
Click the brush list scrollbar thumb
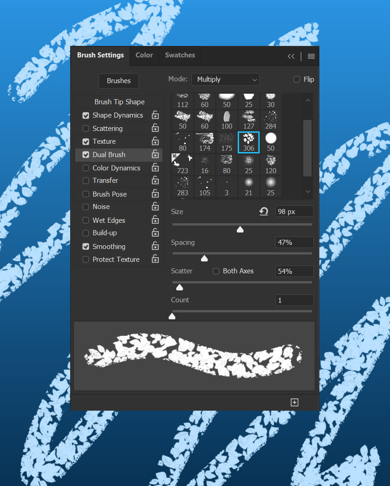click(307, 148)
